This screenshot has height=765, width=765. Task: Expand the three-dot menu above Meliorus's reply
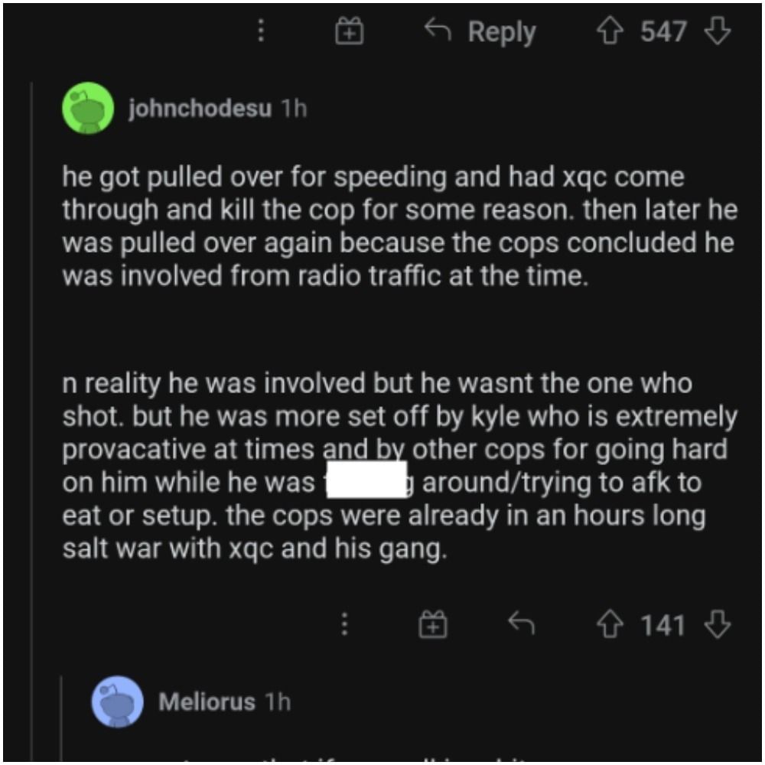tap(343, 625)
